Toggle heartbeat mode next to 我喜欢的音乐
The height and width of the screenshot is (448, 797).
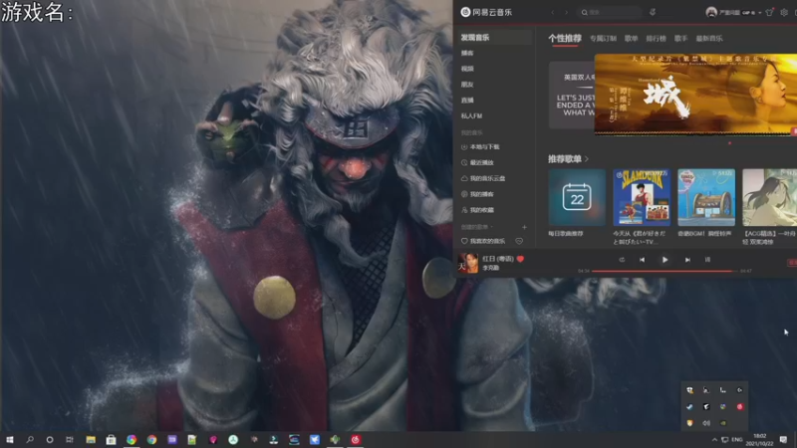pos(519,241)
